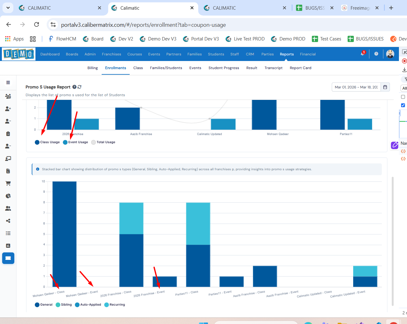Viewport: 407px width, 324px height.
Task: Open the notifications bell
Action: pyautogui.click(x=363, y=54)
